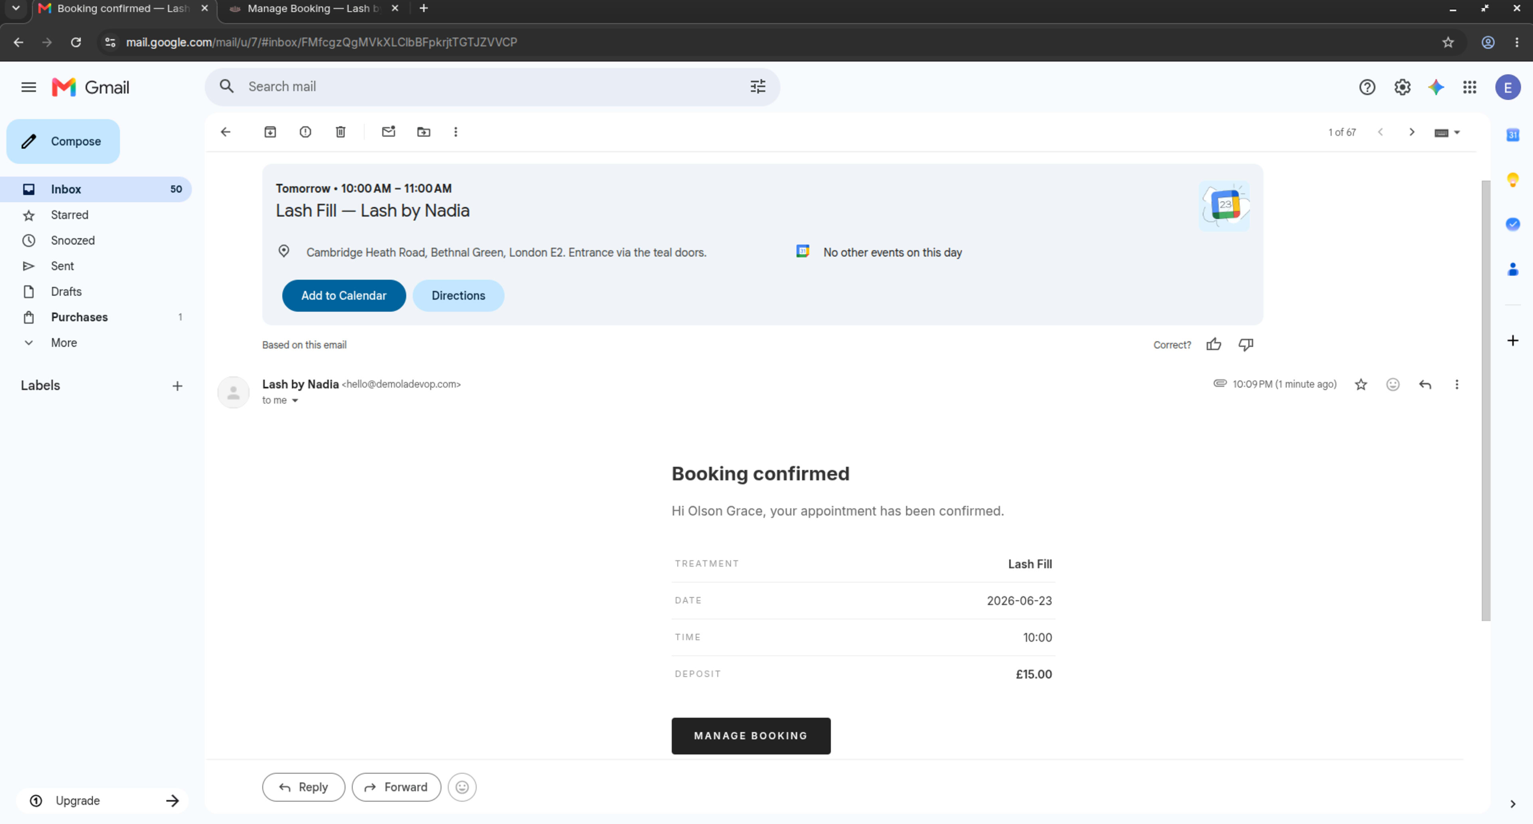The width and height of the screenshot is (1533, 824).
Task: Archive this email
Action: tap(270, 132)
